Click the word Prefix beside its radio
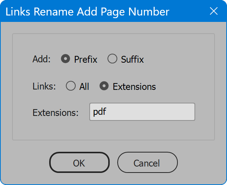The height and width of the screenshot is (185, 227). coord(86,59)
